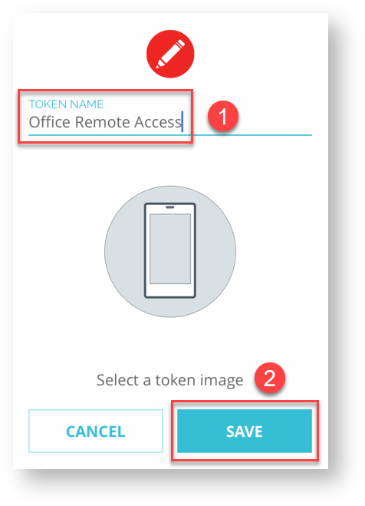The height and width of the screenshot is (506, 365).
Task: Open the grey circular token image picker
Action: (x=170, y=251)
